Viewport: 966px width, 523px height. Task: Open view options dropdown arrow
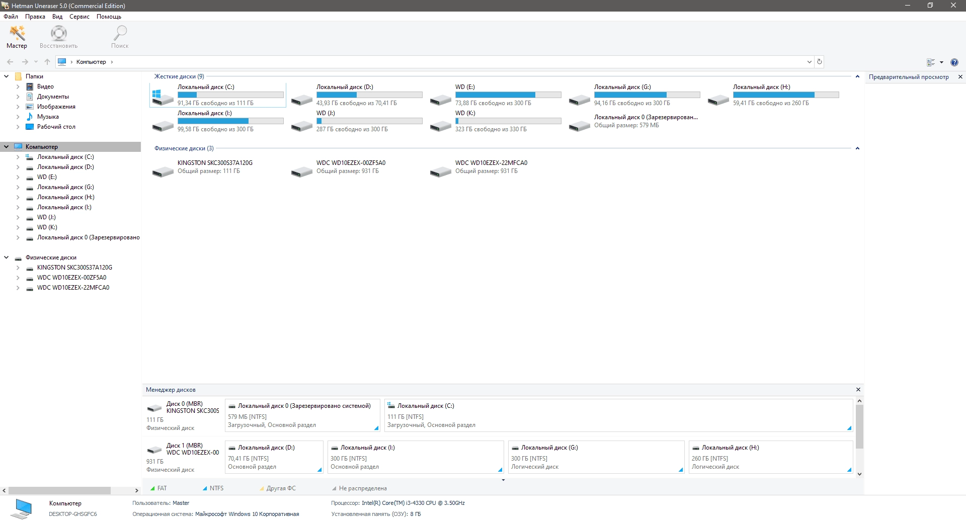tap(941, 62)
